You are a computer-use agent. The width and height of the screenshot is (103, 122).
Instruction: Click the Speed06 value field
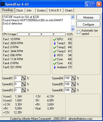(68, 90)
